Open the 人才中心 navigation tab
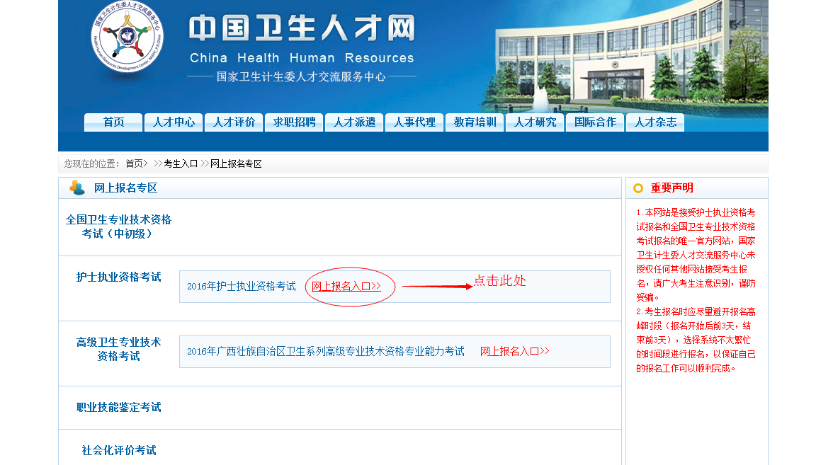 (x=174, y=122)
